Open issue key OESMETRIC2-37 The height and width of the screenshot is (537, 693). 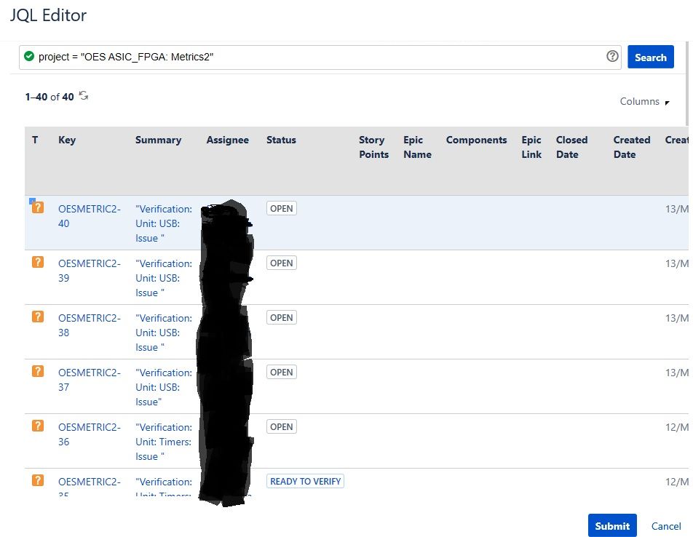(x=90, y=380)
